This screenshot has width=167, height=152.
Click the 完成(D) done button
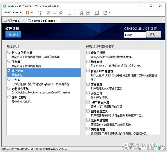pyautogui.click(x=13, y=34)
